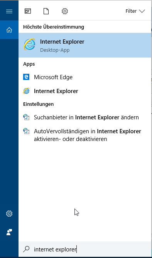Screen dimensions: 152x258
Task: Filter results by documents icon
Action: point(46,11)
